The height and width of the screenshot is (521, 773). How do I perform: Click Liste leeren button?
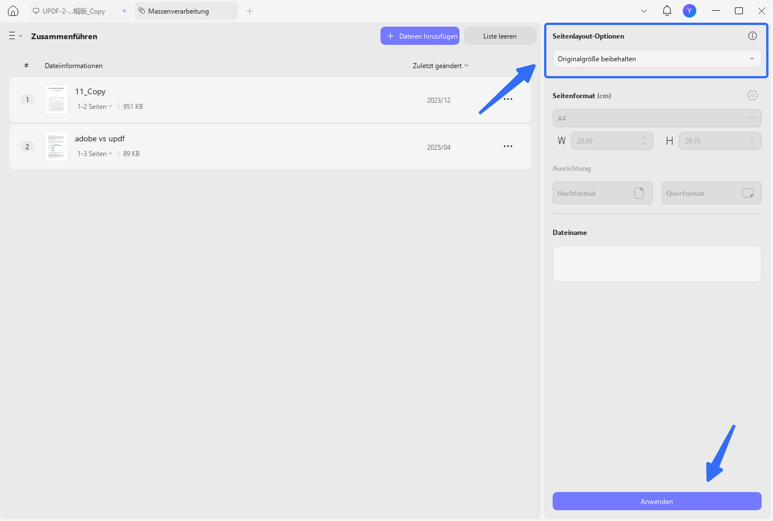click(500, 36)
